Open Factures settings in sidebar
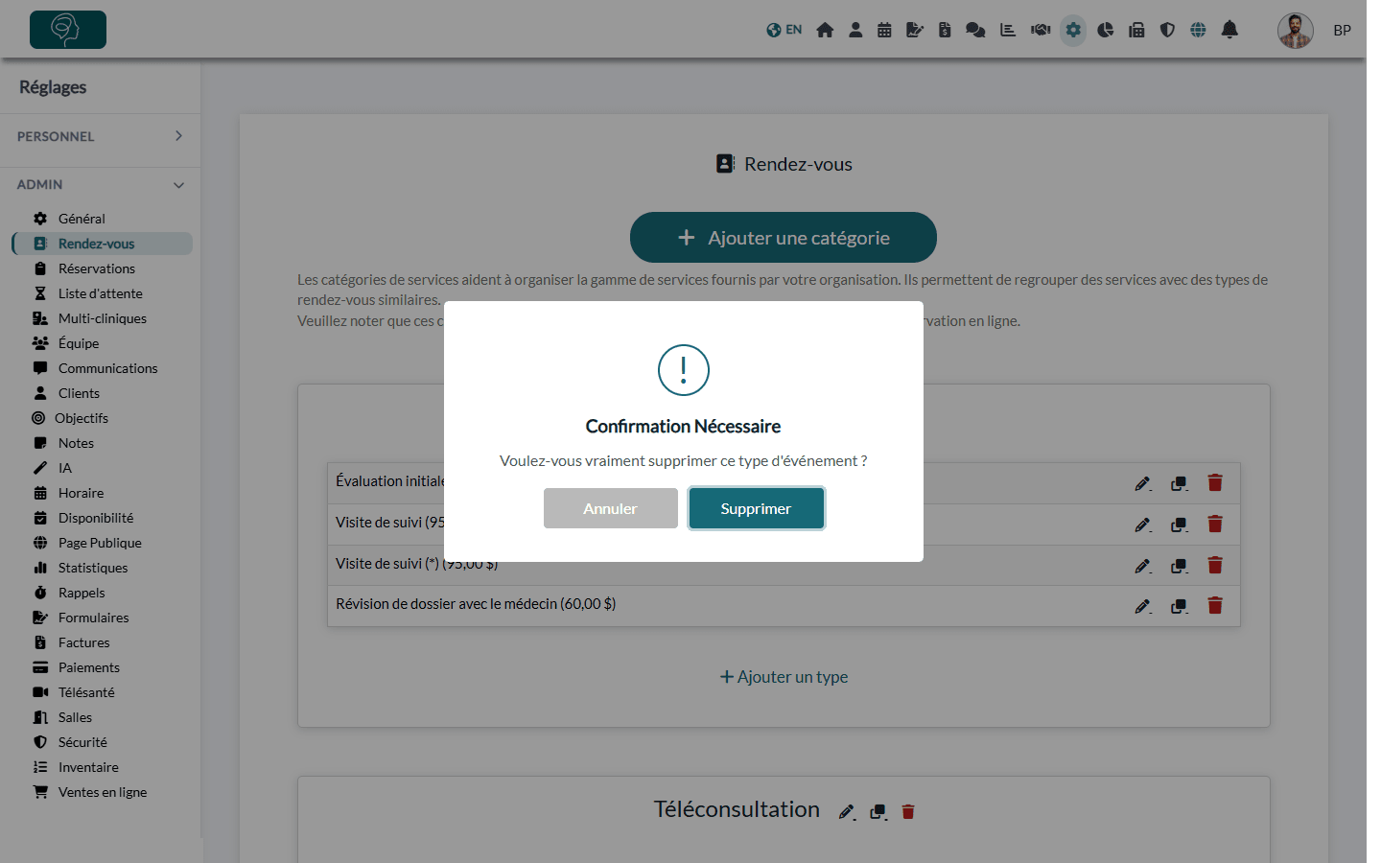Screen dimensions: 1381x863 click(x=83, y=642)
